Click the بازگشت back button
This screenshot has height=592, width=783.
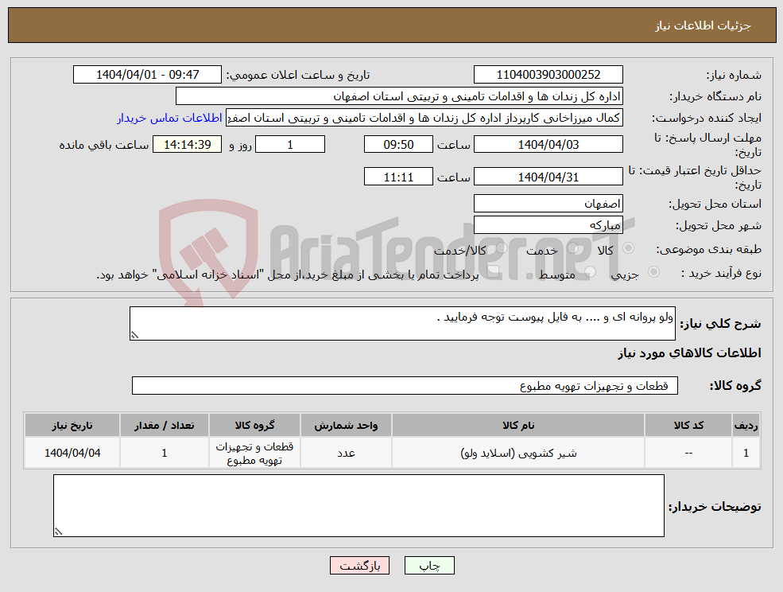pos(359,566)
